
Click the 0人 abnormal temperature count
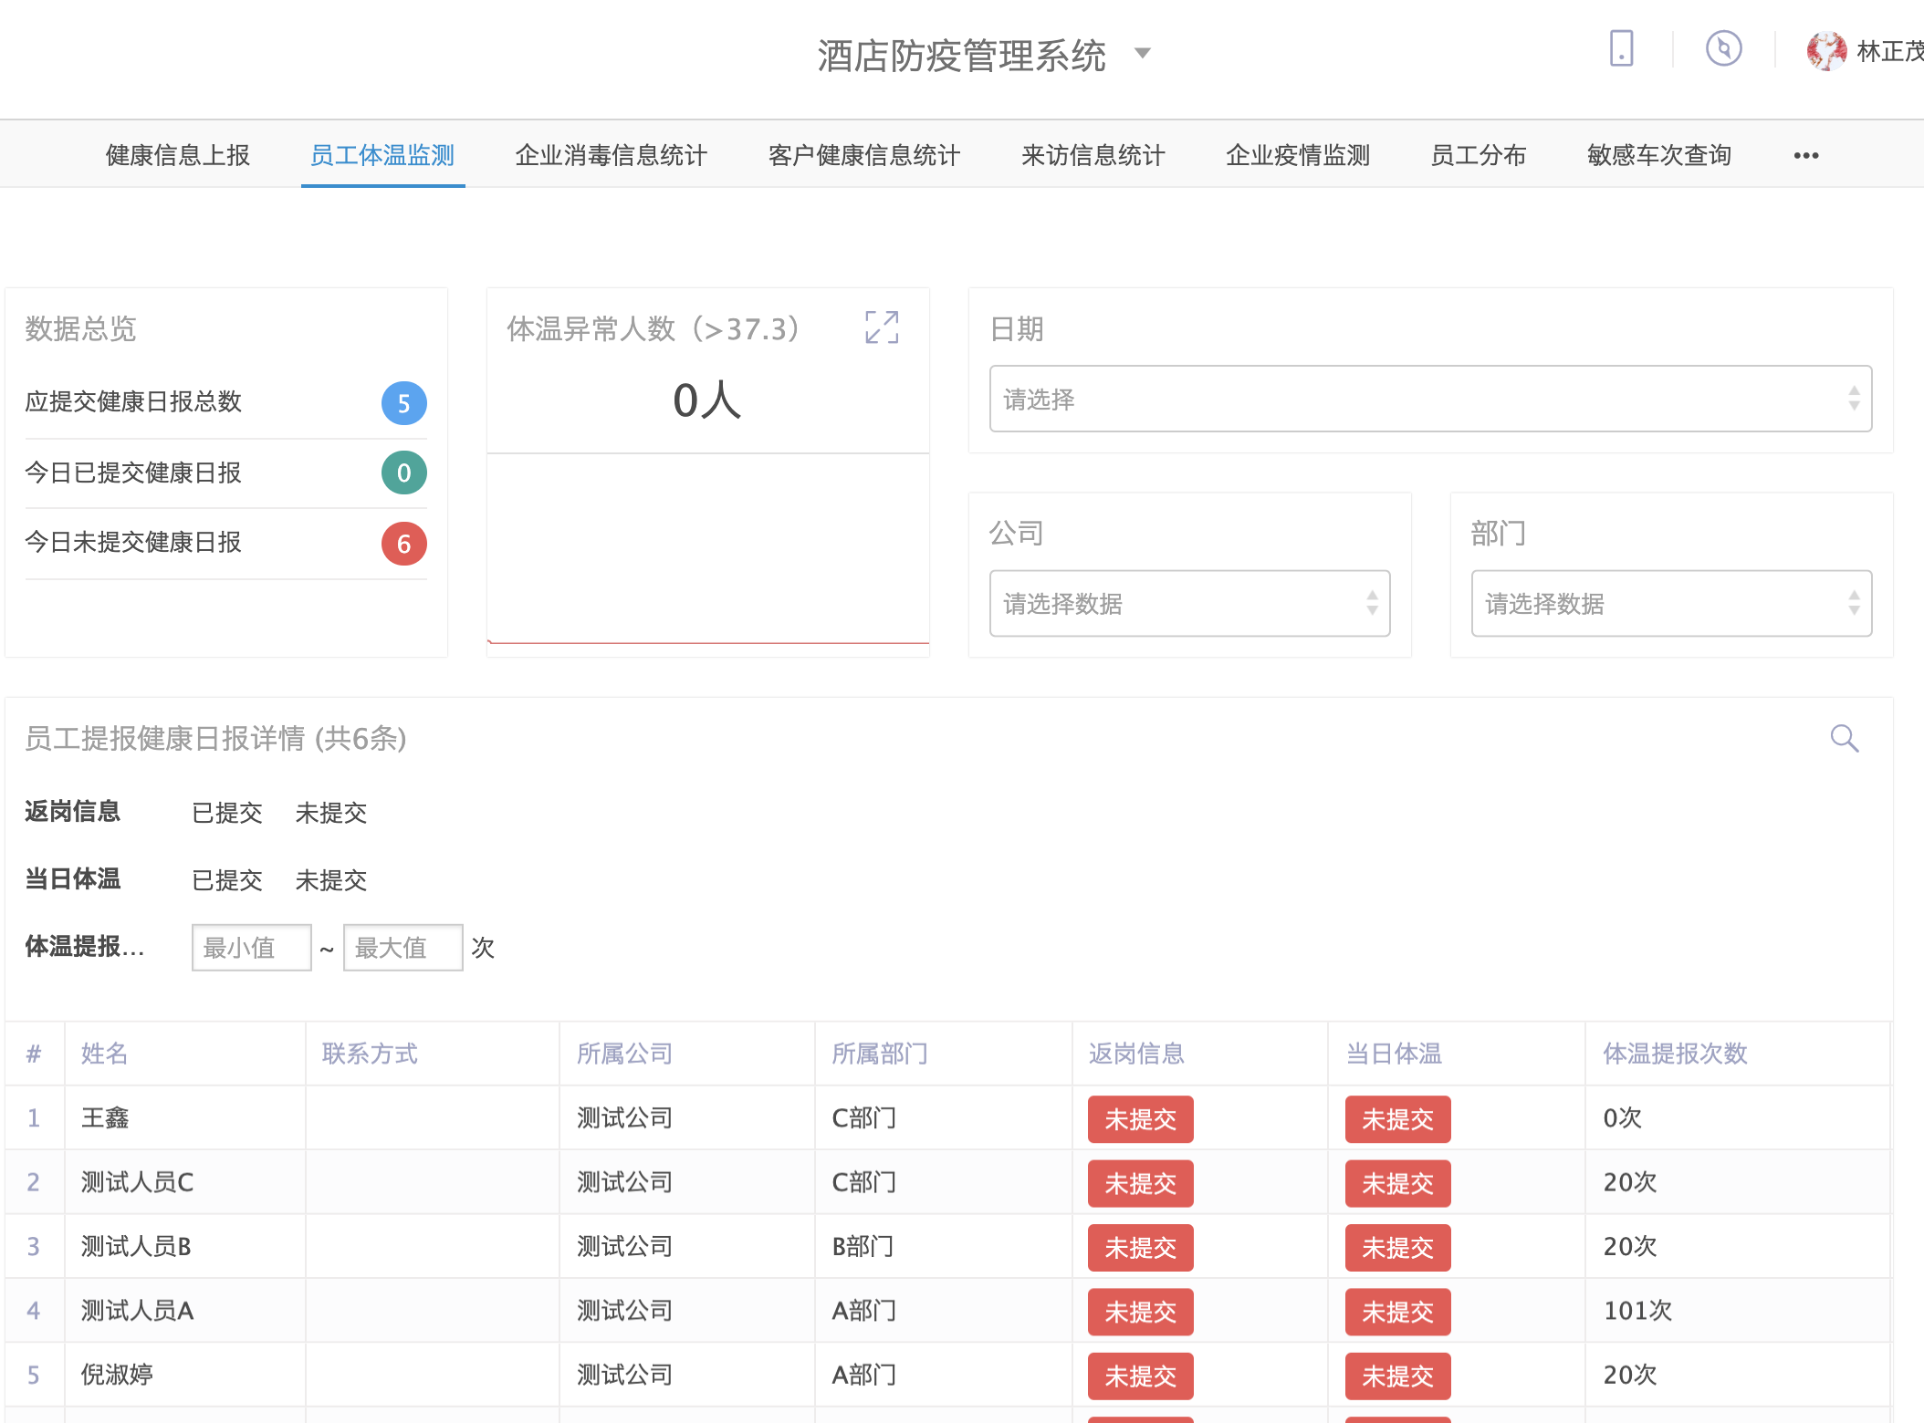pyautogui.click(x=707, y=400)
